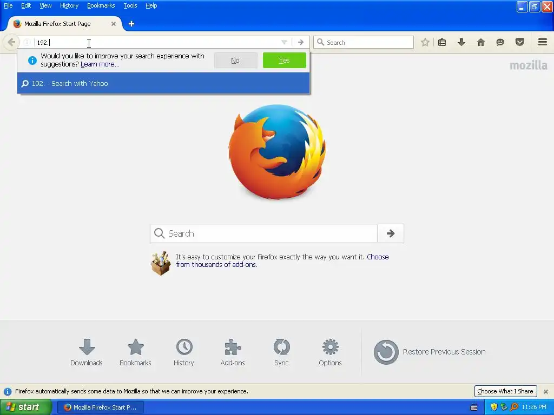Click the add-ons box icon on the start page
The width and height of the screenshot is (554, 415).
pyautogui.click(x=161, y=263)
